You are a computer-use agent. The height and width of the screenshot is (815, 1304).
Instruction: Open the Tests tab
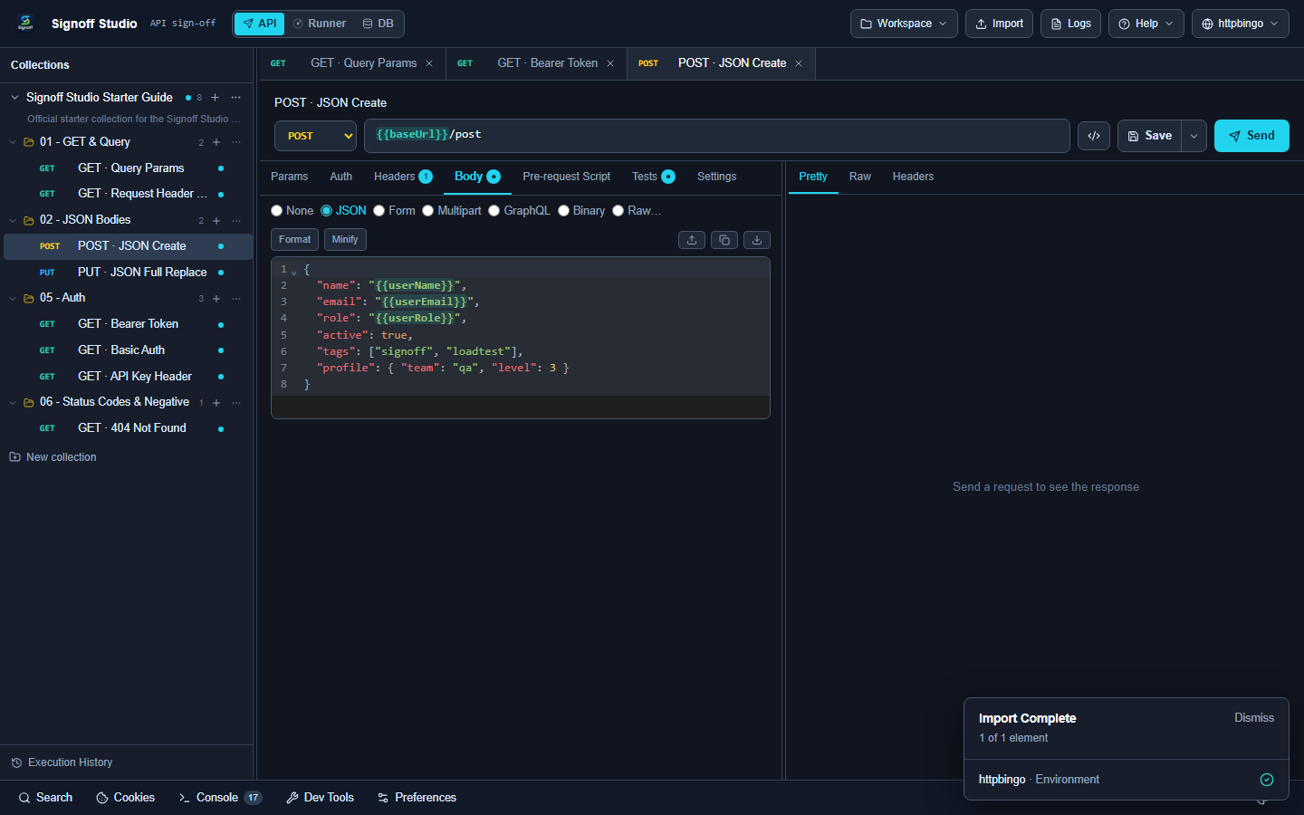click(653, 177)
